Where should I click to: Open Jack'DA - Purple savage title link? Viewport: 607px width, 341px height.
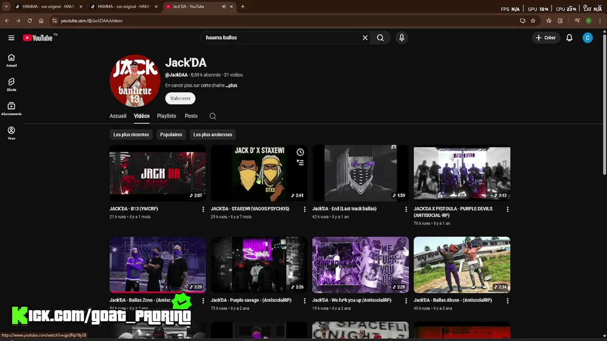pos(251,300)
